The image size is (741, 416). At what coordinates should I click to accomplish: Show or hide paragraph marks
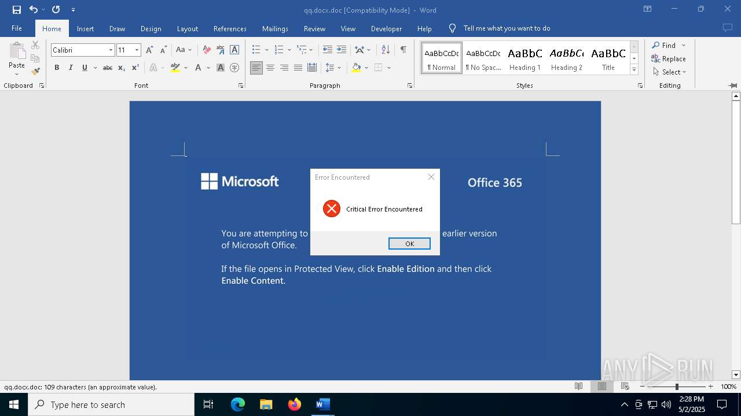tap(403, 50)
